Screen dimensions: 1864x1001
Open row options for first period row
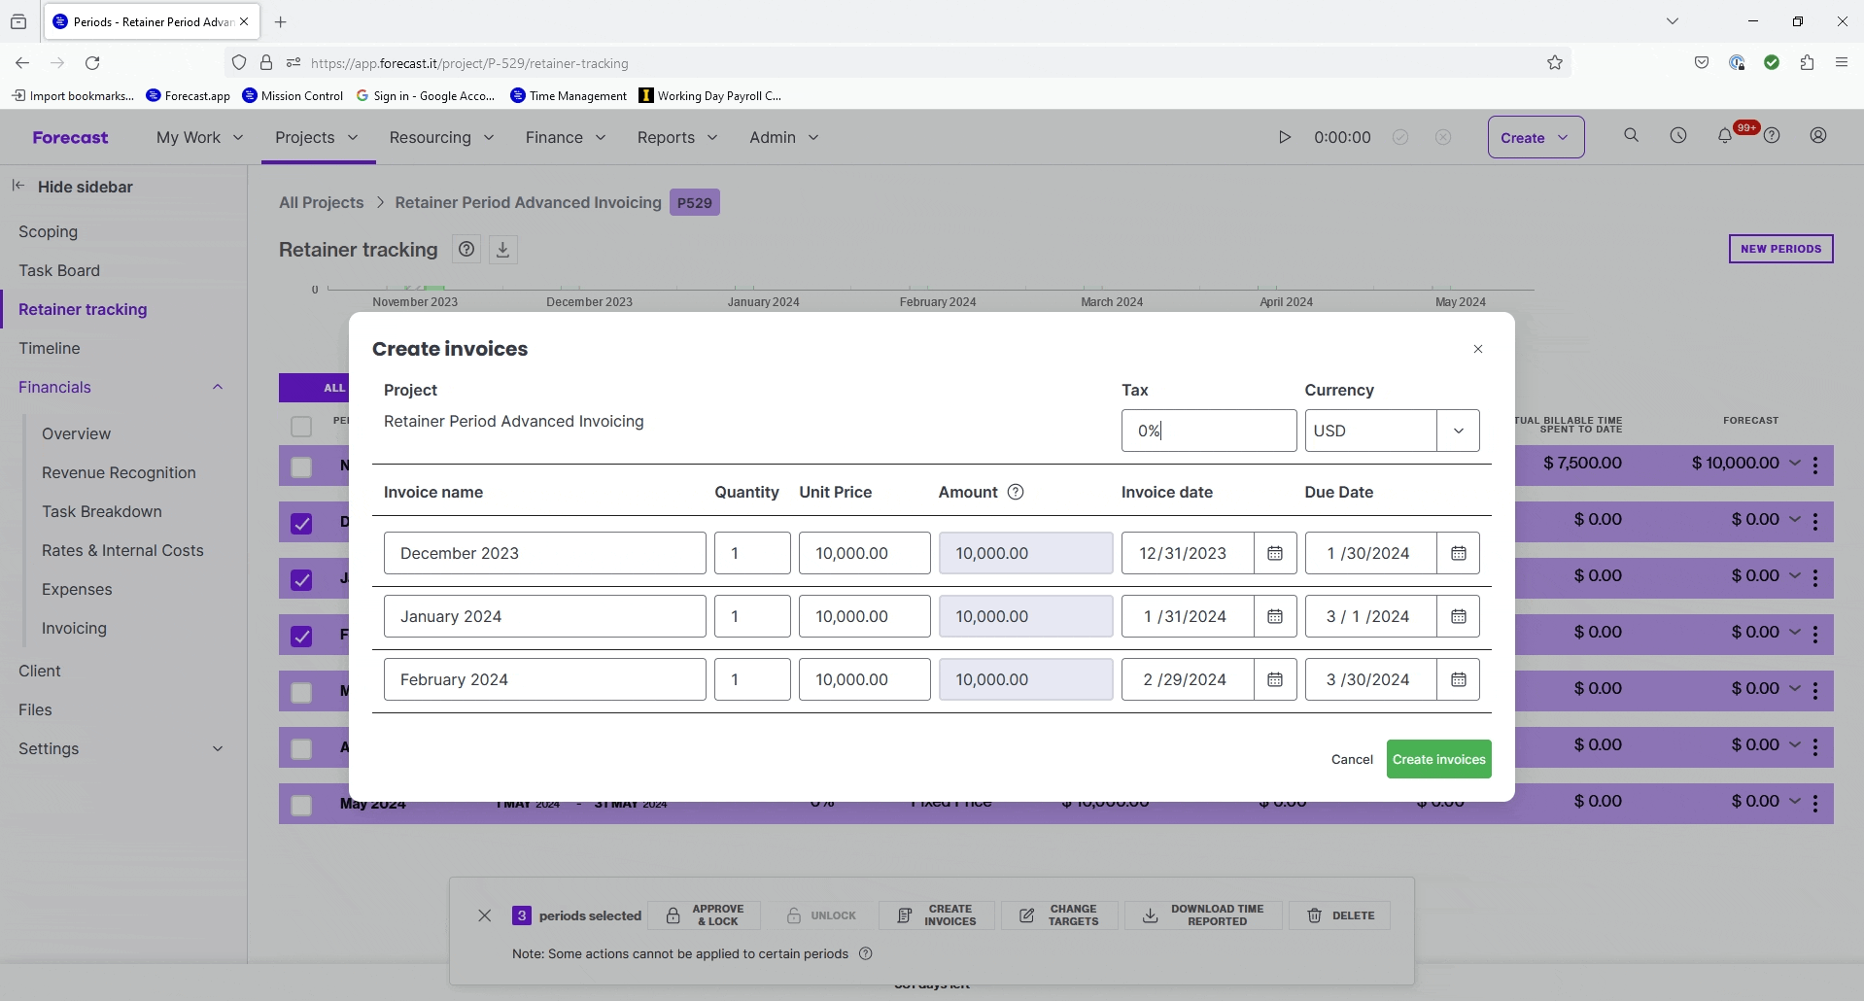click(1815, 466)
